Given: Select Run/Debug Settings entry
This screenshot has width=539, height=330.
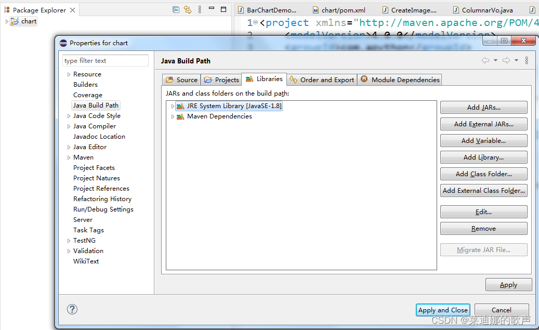Looking at the screenshot, I should point(103,209).
